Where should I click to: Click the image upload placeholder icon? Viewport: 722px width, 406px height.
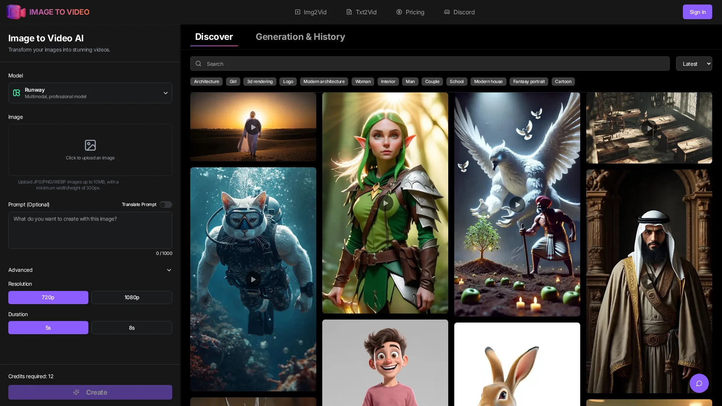90,145
